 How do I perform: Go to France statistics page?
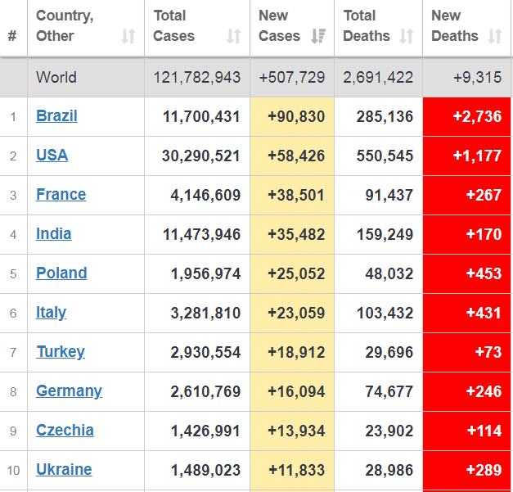(61, 195)
